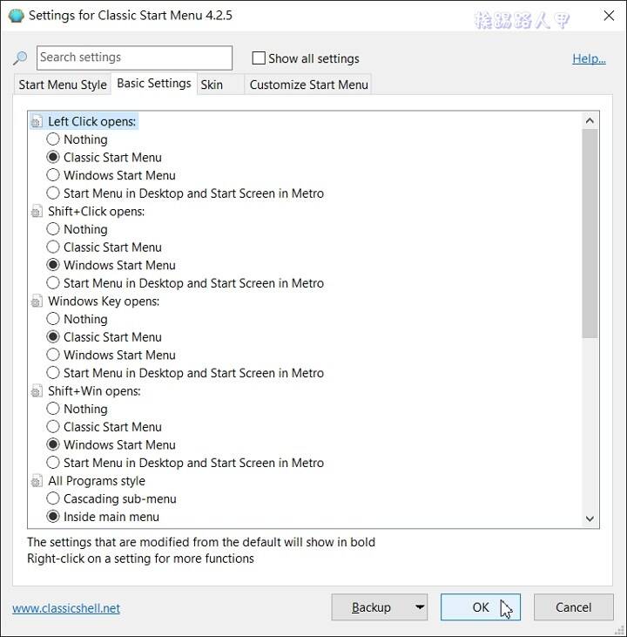Switch to the Basic Settings tab

(154, 84)
